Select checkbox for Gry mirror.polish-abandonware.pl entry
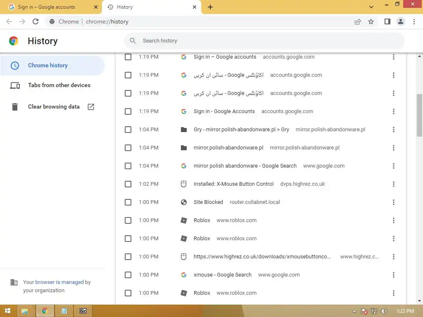The width and height of the screenshot is (423, 317). tap(128, 130)
